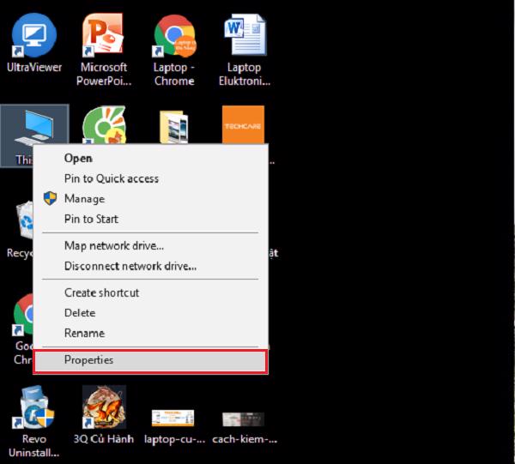Select the 3Q Củ Hành game icon
Screen dimensions: 515x464
click(104, 407)
